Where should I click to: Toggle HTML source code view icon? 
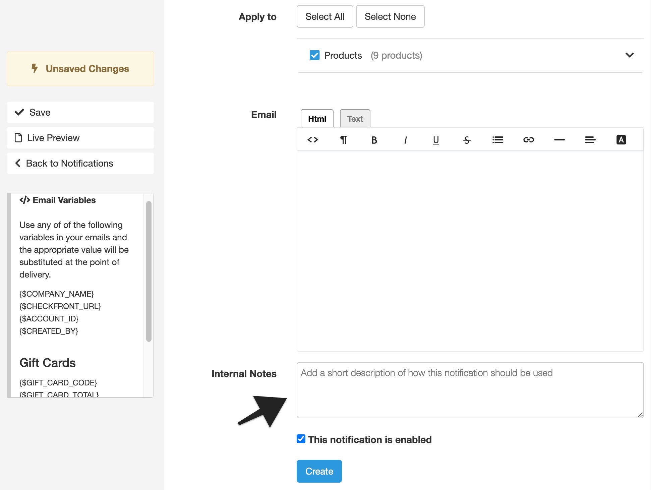312,140
